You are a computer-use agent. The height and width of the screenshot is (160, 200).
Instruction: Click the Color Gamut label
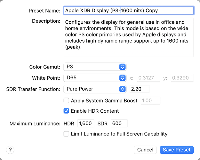(x=45, y=67)
